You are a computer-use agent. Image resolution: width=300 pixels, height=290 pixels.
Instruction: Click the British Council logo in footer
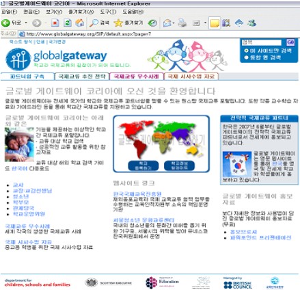click(238, 285)
